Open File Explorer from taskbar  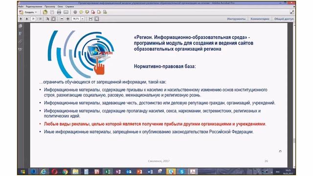(75, 172)
